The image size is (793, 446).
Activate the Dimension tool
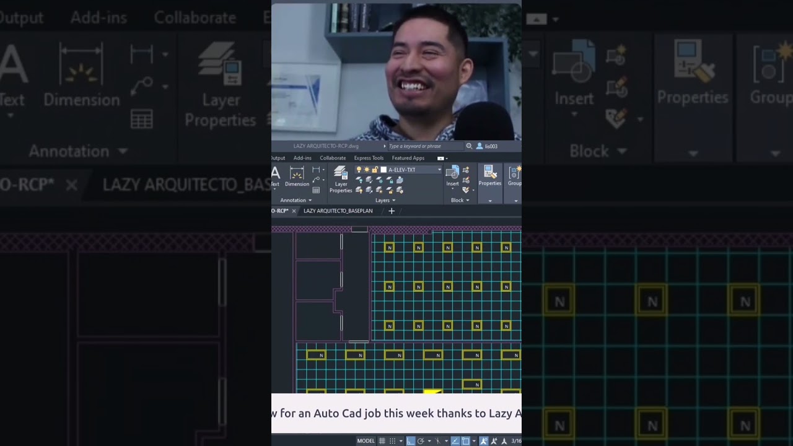pos(297,176)
